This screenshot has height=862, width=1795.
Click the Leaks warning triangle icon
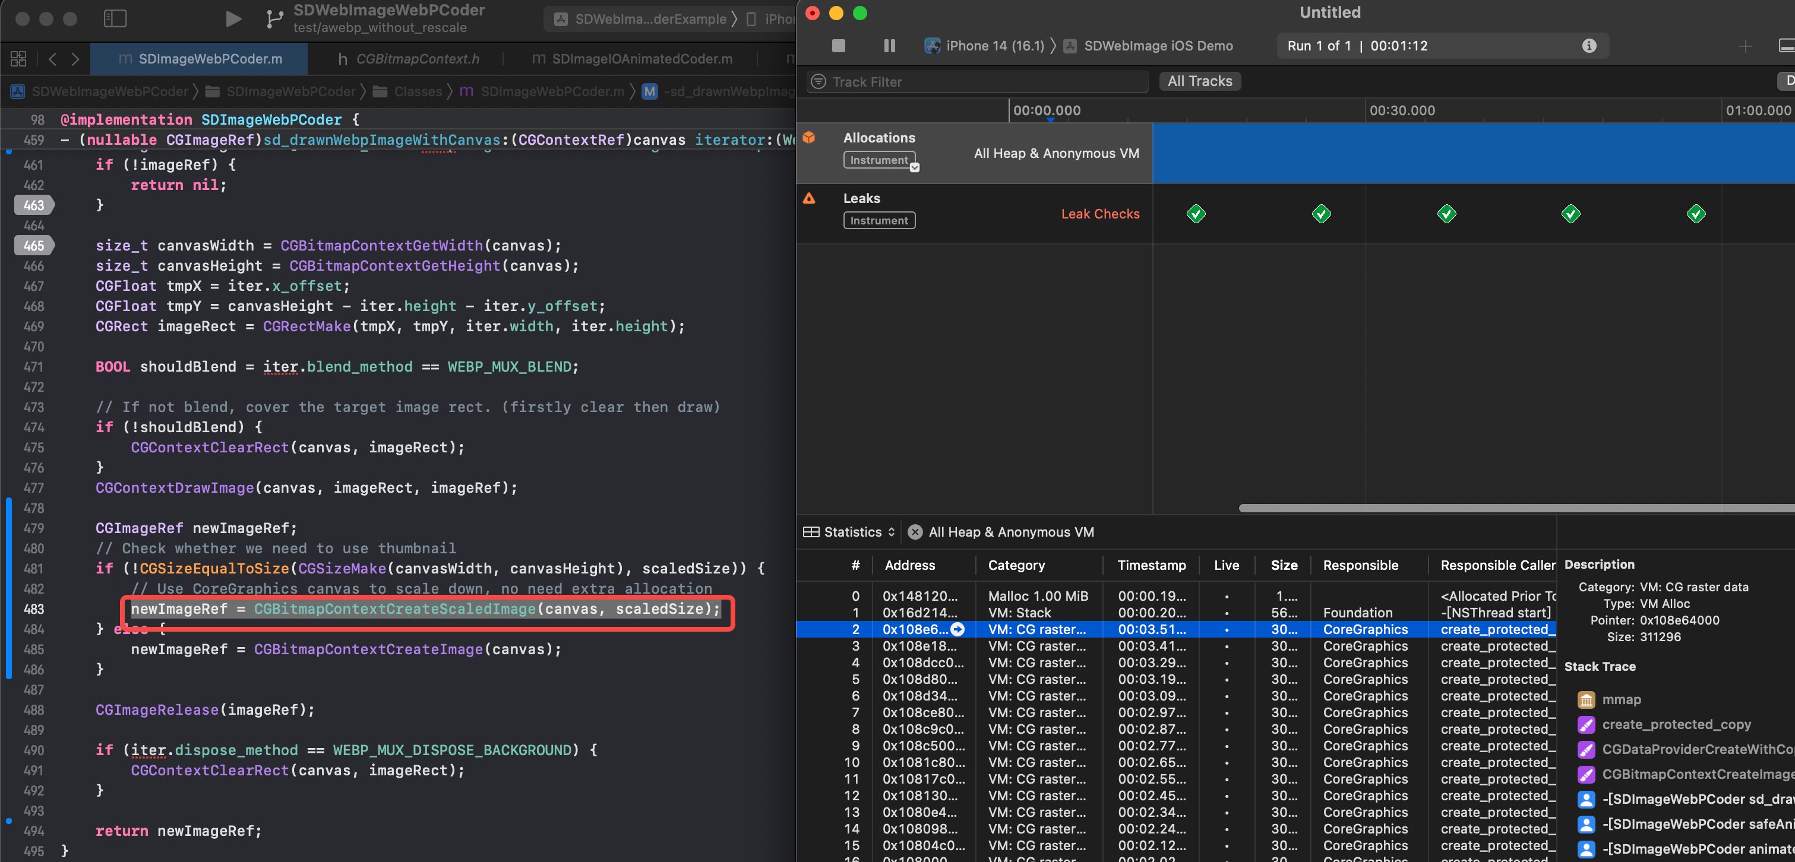tap(809, 198)
